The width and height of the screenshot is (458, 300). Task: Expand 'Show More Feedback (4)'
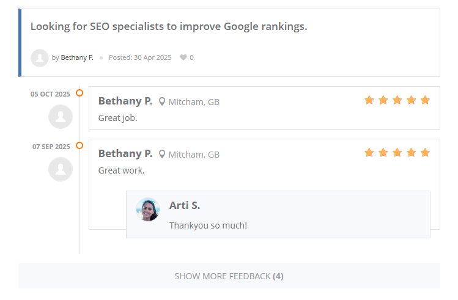229,276
